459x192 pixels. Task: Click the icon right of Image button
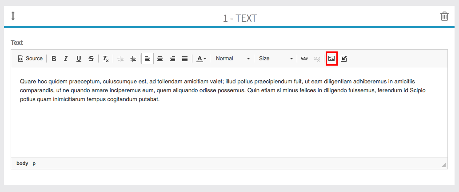[x=344, y=59]
